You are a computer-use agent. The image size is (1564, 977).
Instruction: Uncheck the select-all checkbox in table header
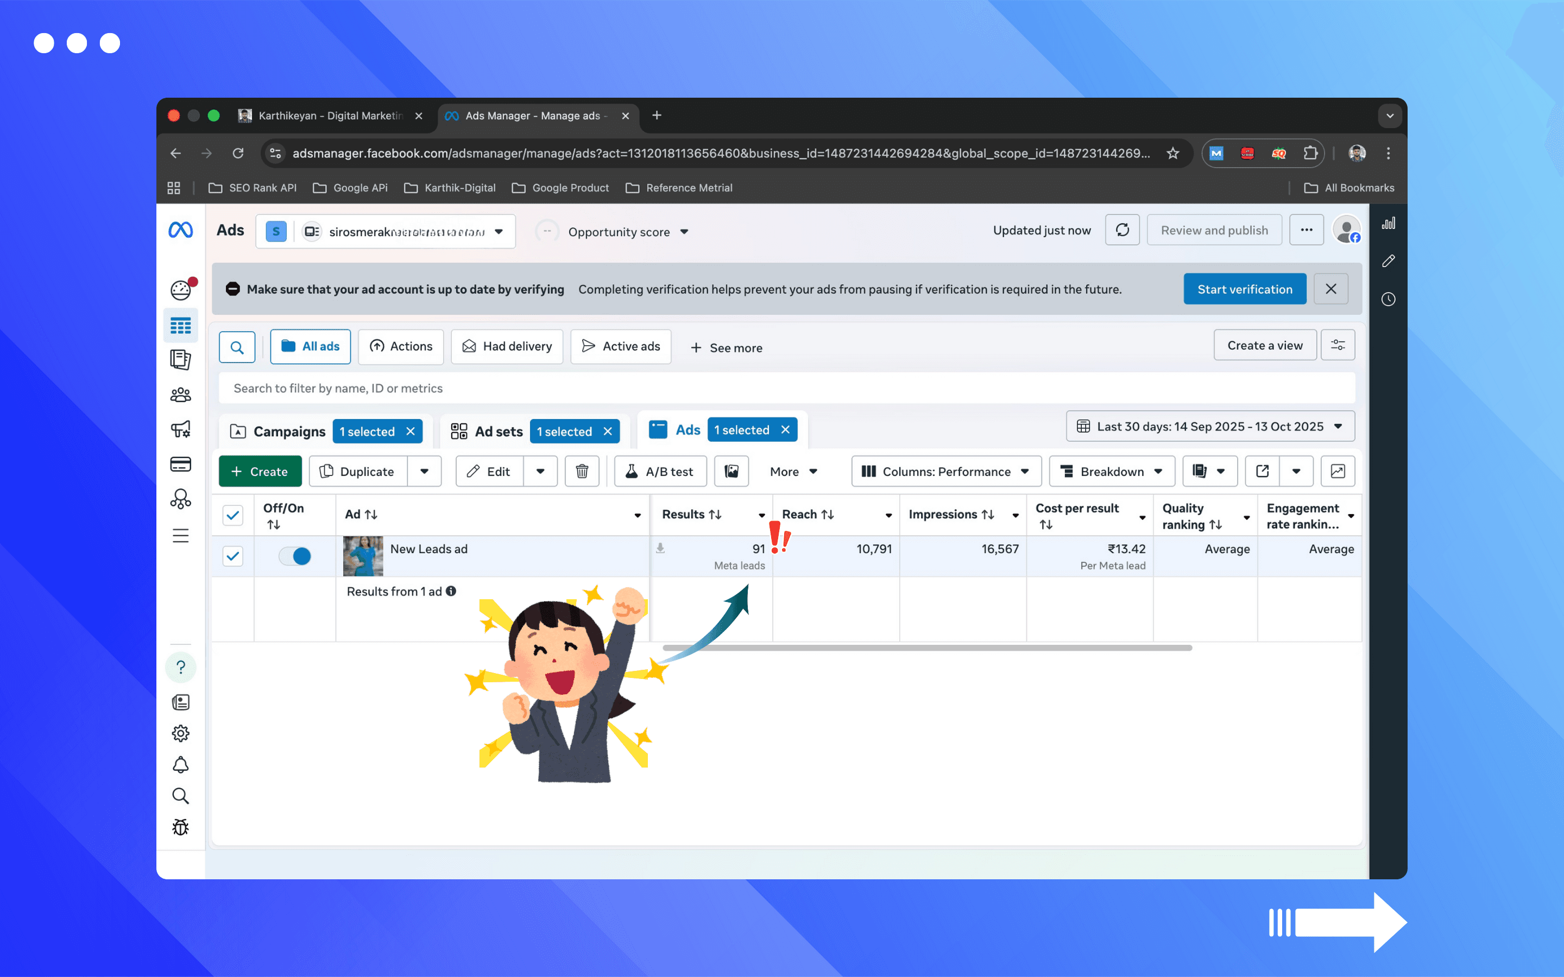pyautogui.click(x=232, y=515)
